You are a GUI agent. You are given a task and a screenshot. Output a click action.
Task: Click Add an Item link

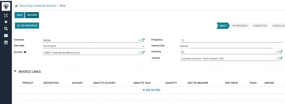pos(151,90)
